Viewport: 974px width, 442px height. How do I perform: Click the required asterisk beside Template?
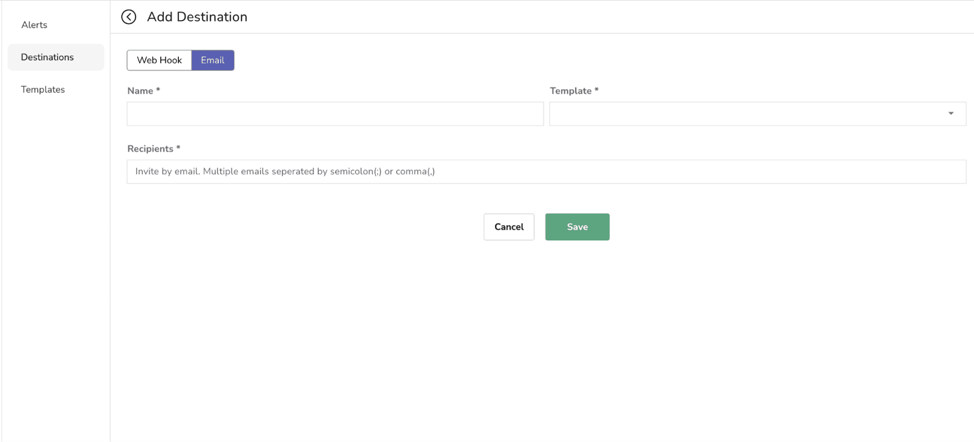tap(596, 90)
